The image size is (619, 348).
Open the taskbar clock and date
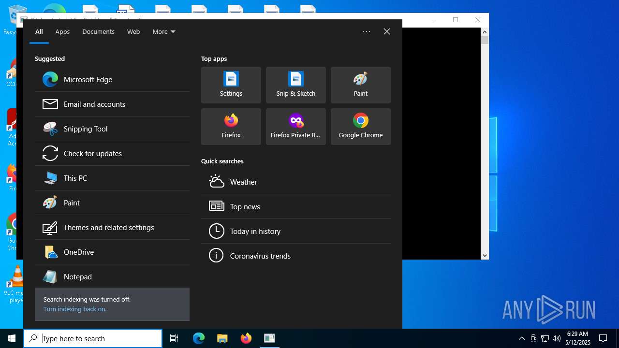(578, 338)
